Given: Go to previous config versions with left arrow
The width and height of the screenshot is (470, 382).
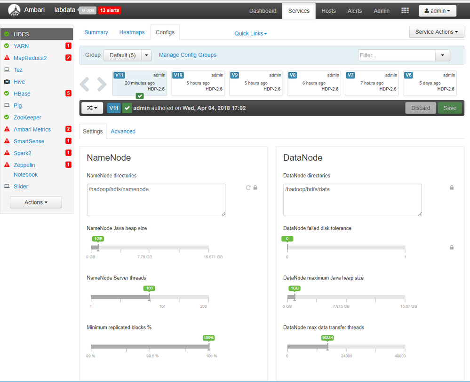Looking at the screenshot, I should coord(85,84).
